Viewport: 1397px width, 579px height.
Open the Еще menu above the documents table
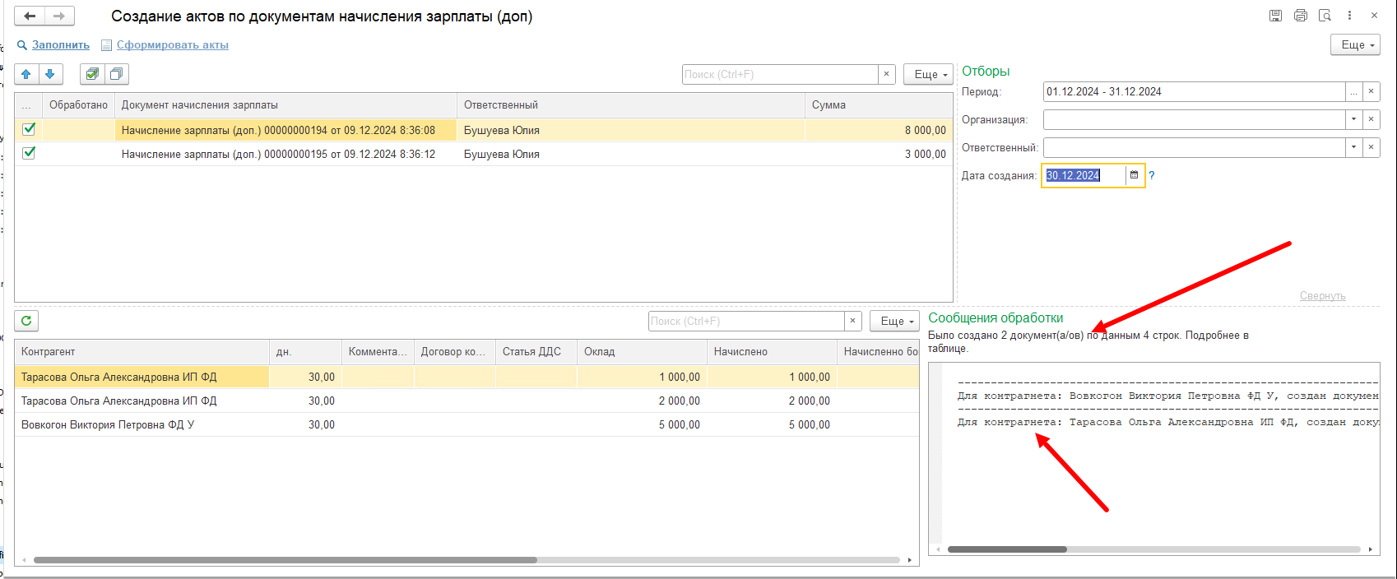(x=928, y=74)
